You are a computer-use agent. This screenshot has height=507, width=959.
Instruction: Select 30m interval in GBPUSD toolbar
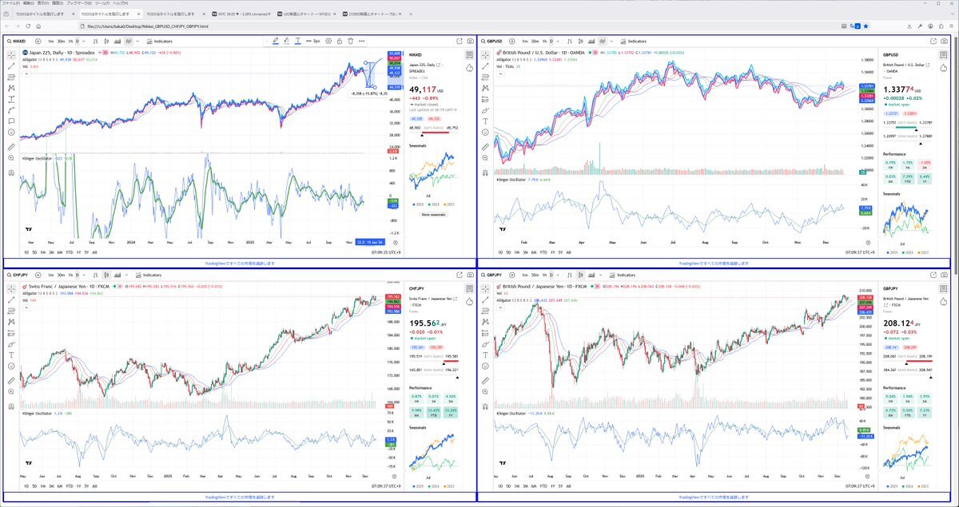coord(537,41)
